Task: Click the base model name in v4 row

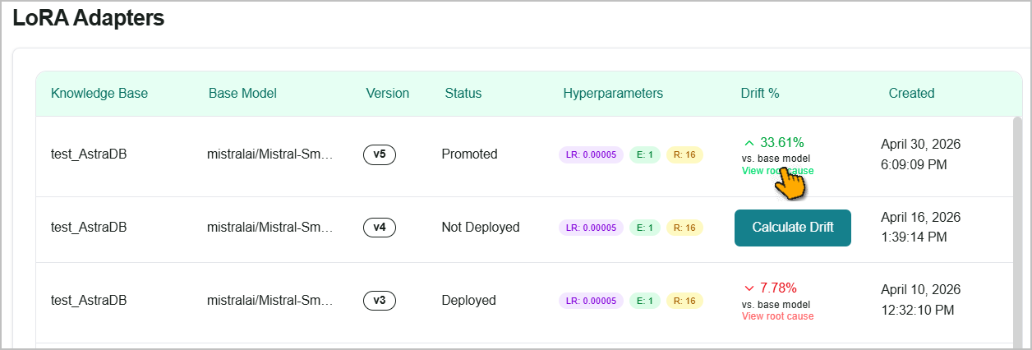Action: 270,228
